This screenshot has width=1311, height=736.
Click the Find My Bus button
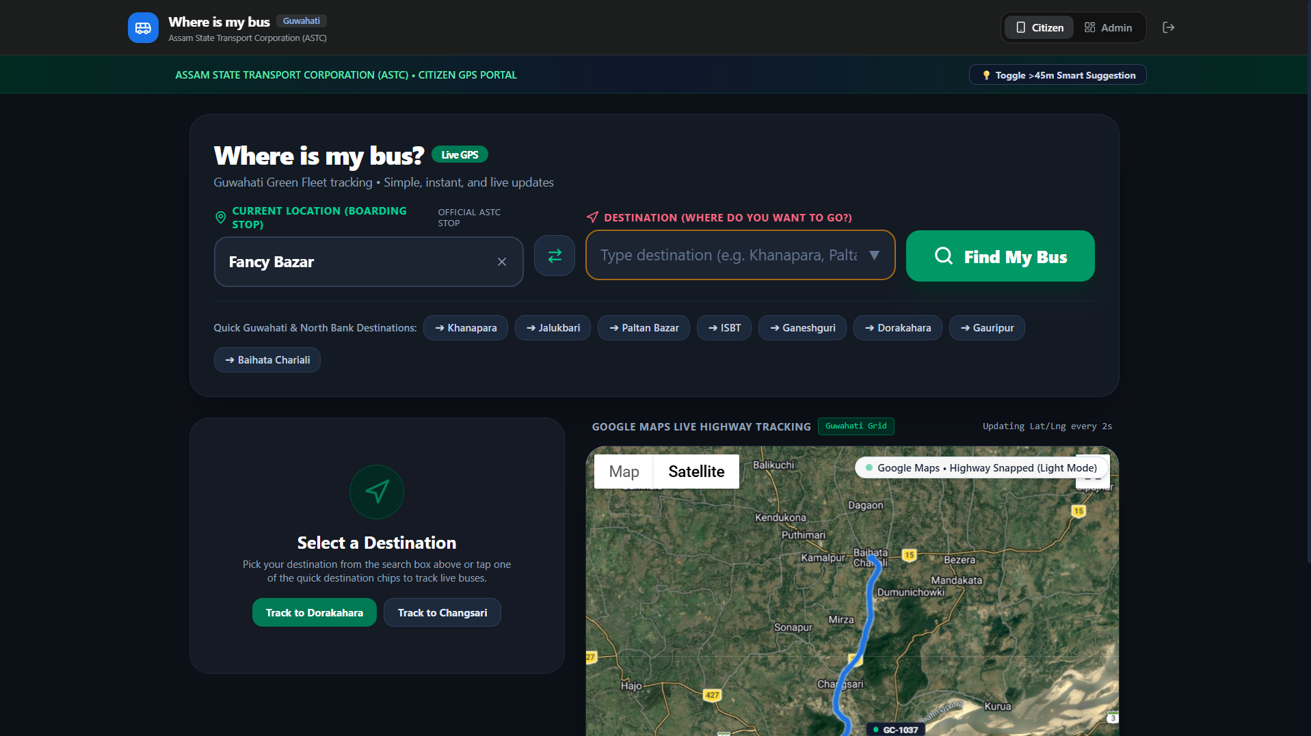click(1000, 256)
